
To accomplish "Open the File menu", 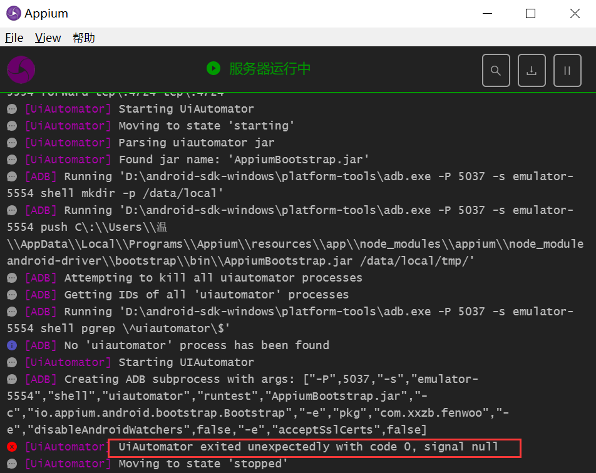I will tap(14, 38).
